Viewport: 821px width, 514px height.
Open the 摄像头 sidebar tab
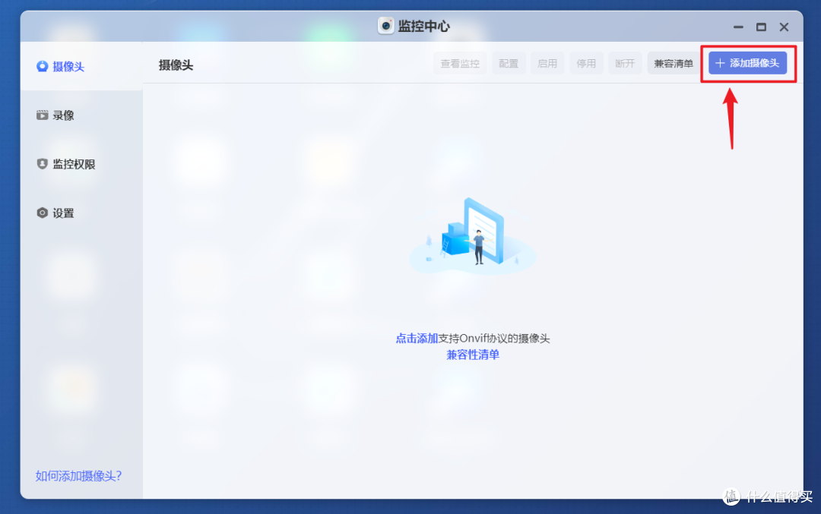tap(81, 66)
